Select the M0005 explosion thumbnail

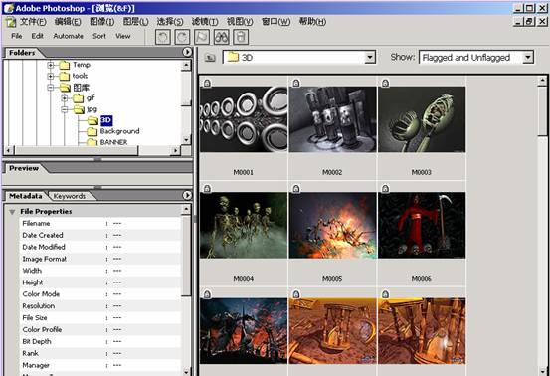click(332, 225)
